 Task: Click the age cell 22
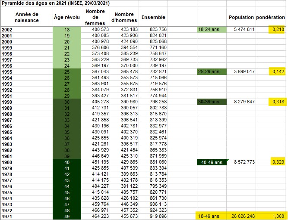[x=67, y=54]
